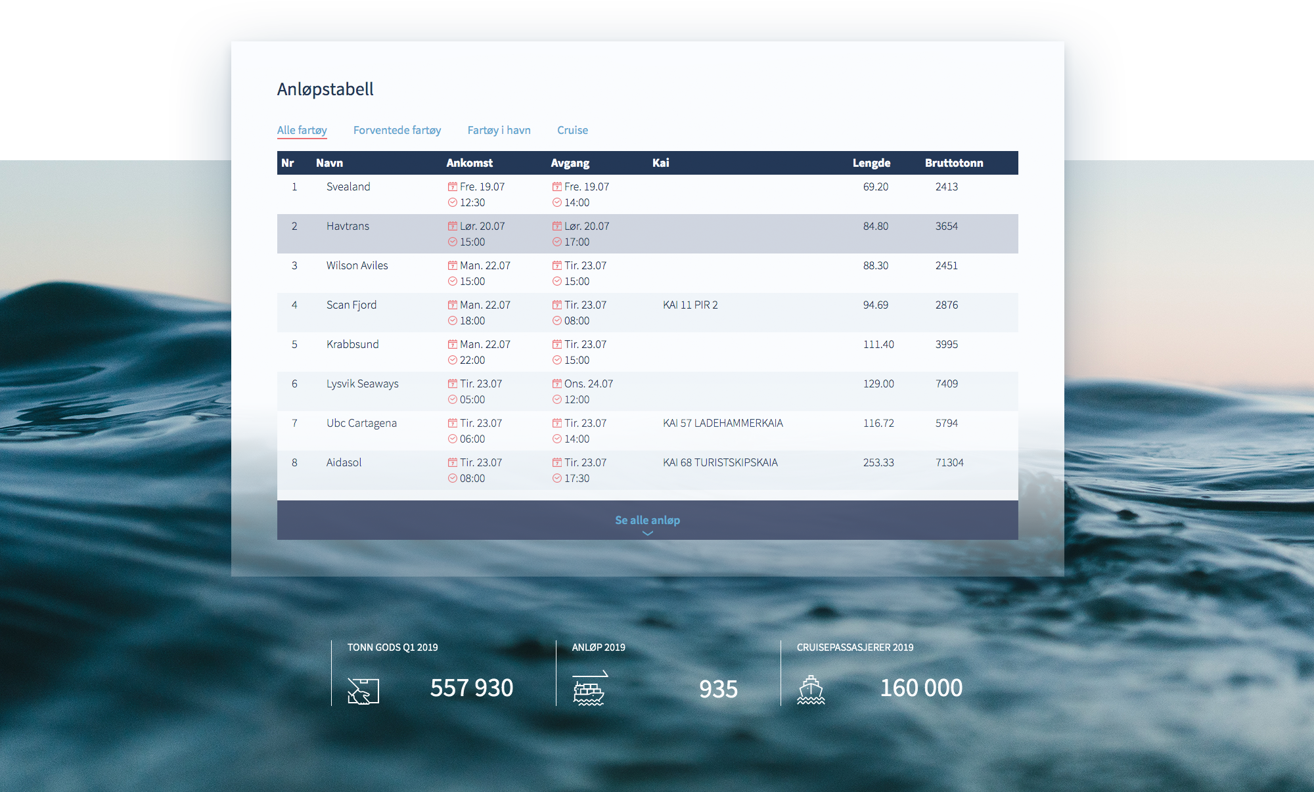Click the KAI 68 TURISTSKIPSKAIA berth text
This screenshot has width=1314, height=792.
(x=720, y=462)
